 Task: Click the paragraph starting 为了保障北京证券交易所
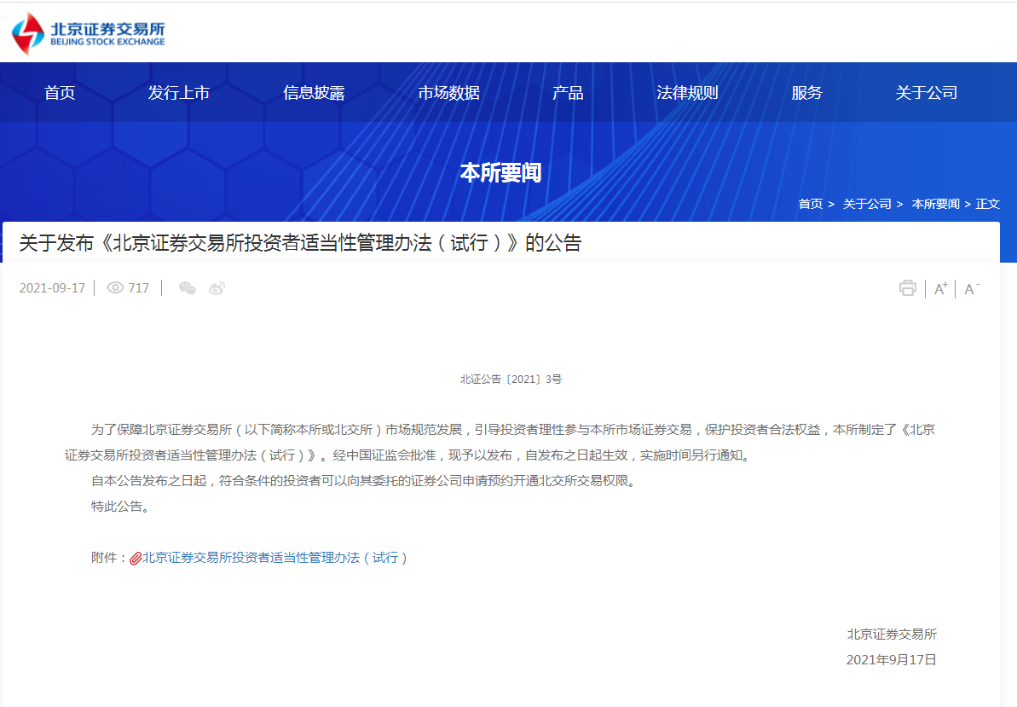[x=500, y=443]
